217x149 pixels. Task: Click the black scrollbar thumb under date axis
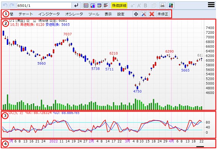[200, 146]
